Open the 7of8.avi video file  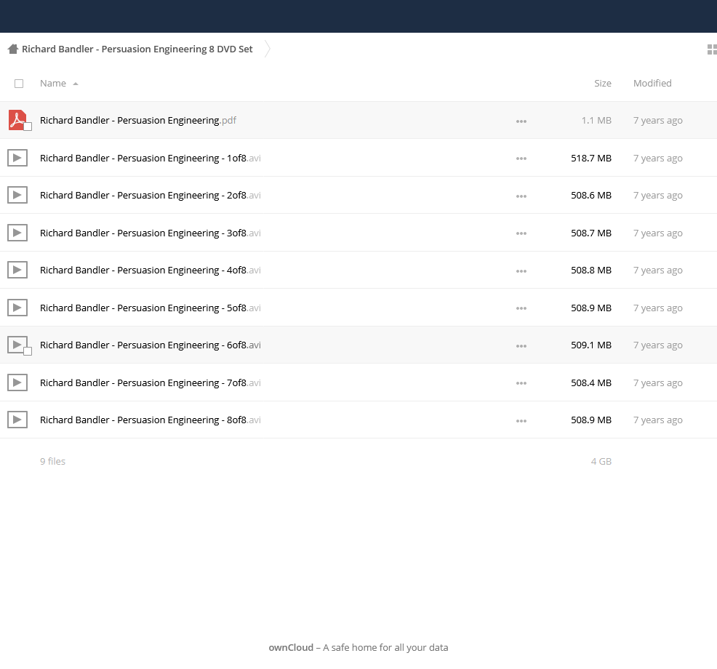point(151,383)
